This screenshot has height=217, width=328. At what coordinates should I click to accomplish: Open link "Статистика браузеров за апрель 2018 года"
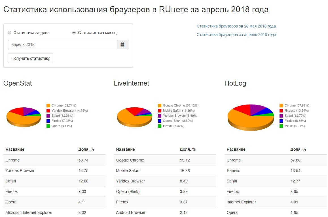236,35
